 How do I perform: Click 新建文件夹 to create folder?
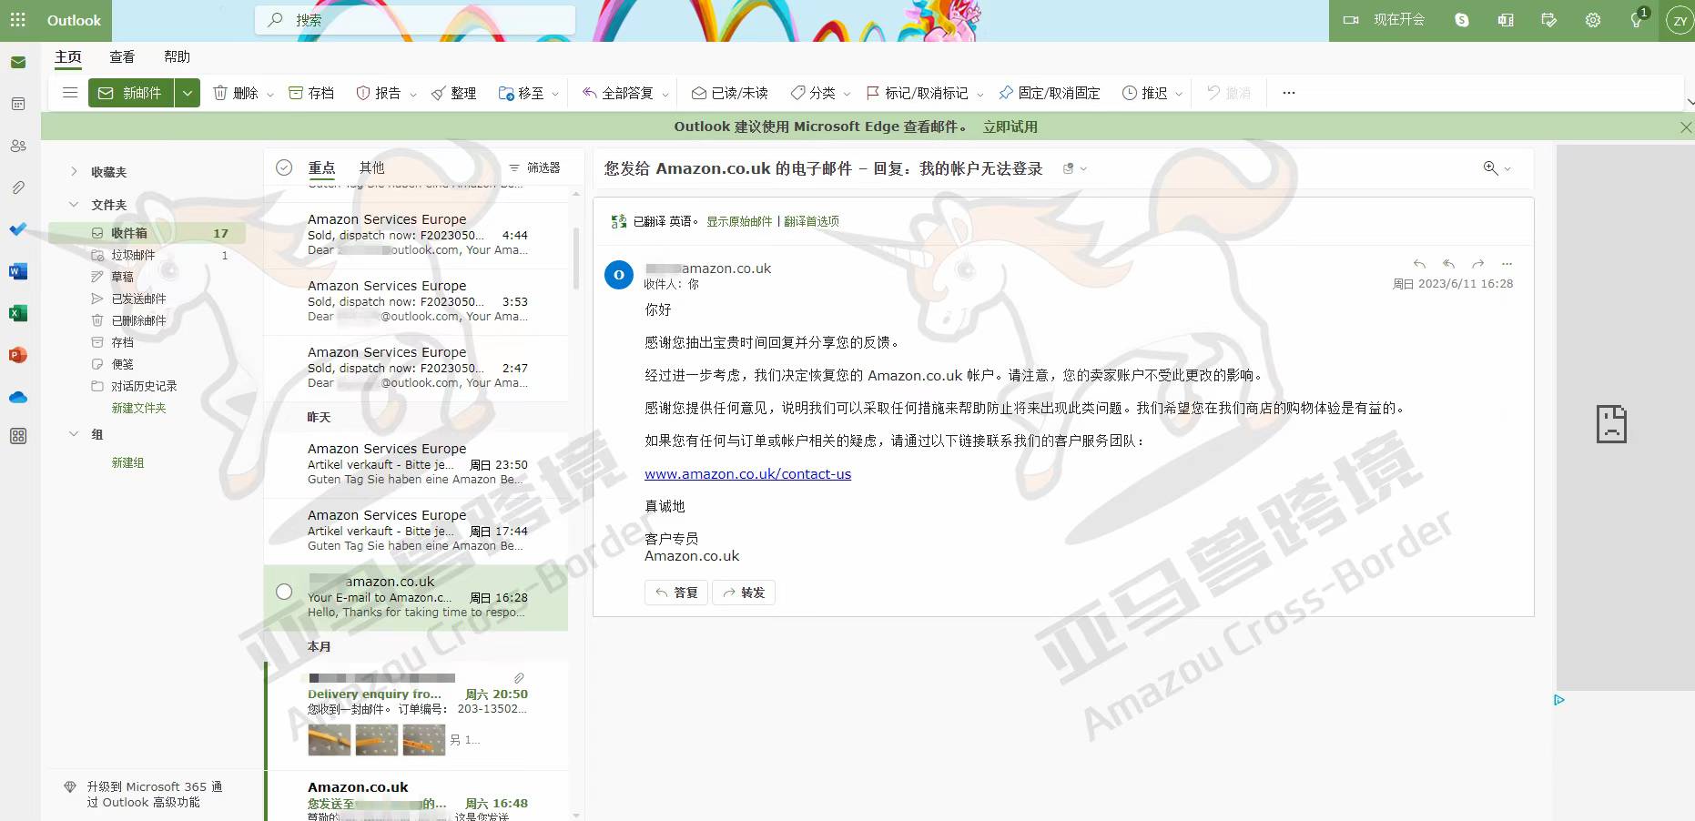pyautogui.click(x=138, y=408)
